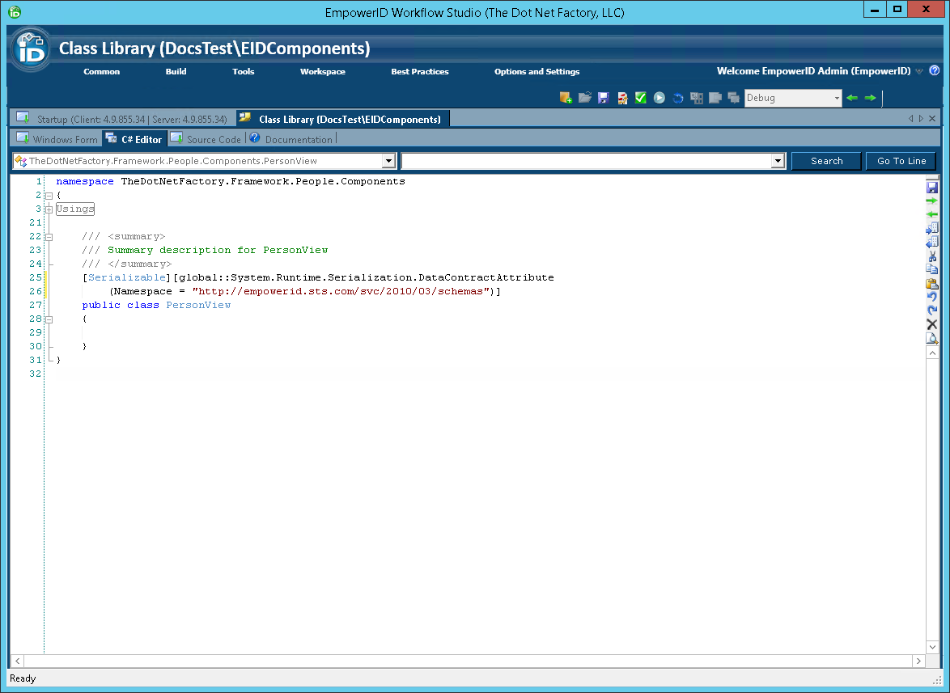
Task: Open the Best Practices menu
Action: [x=419, y=71]
